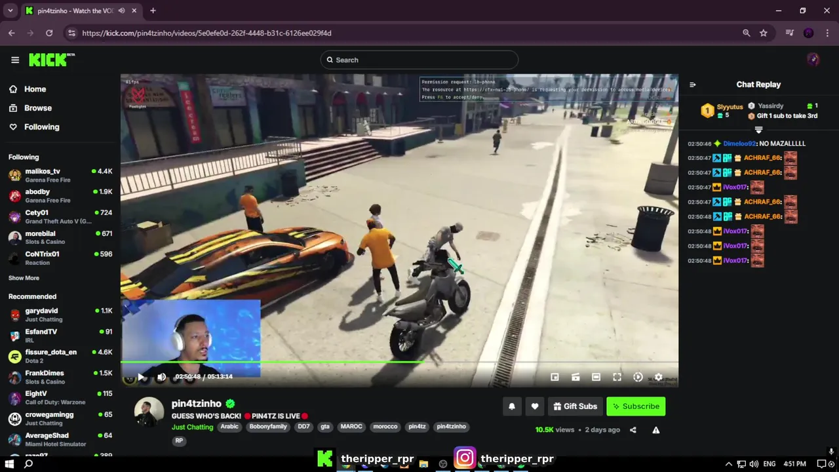Mute the video player volume
Screen dimensions: 839x472
[161, 377]
